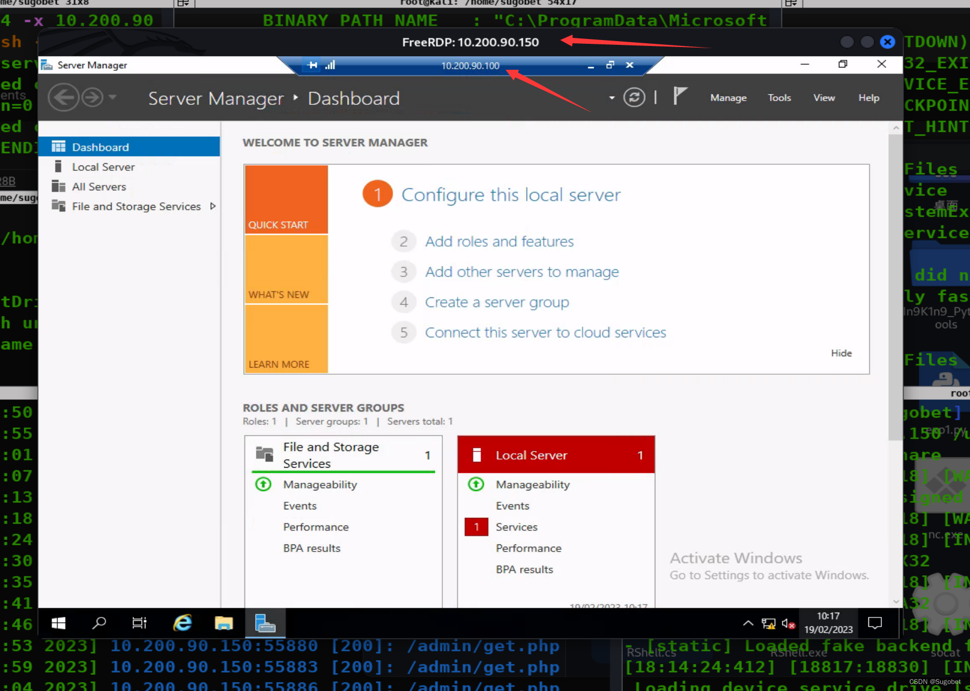
Task: Click Manageability under Local Server tile
Action: pyautogui.click(x=533, y=484)
